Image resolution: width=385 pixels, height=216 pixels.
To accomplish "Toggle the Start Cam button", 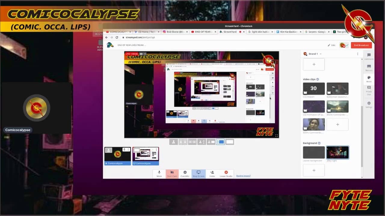I will pyautogui.click(x=172, y=173).
